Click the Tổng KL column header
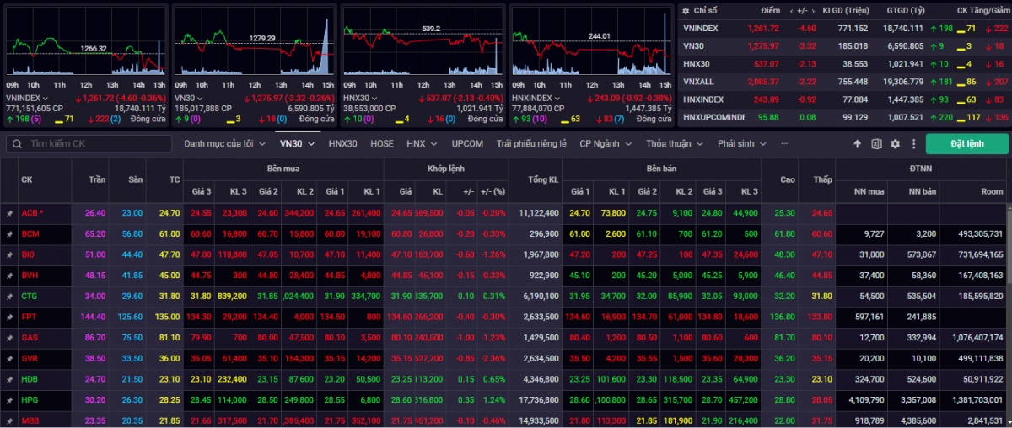 tap(542, 180)
